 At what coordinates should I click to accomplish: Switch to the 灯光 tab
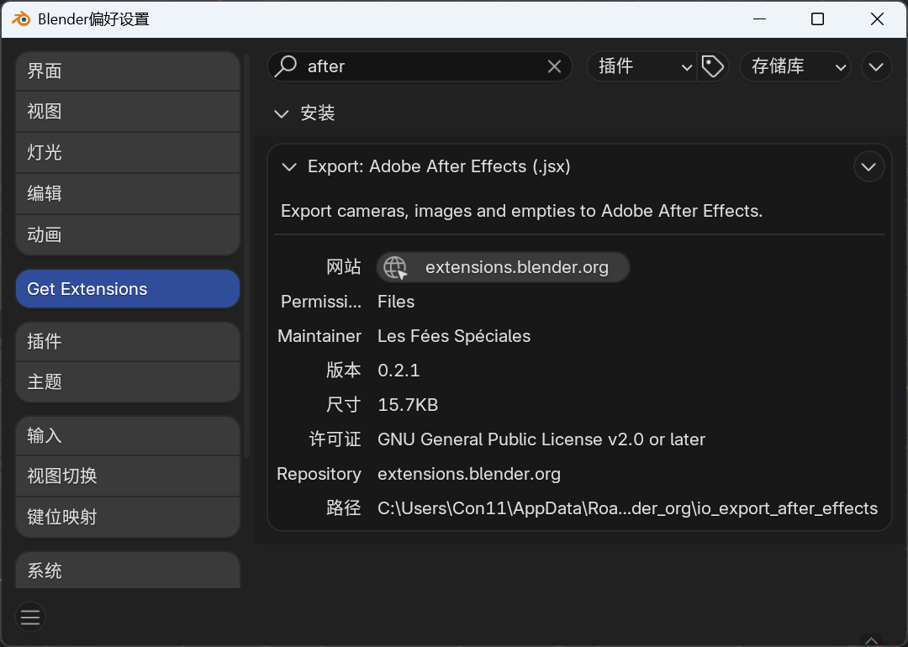(128, 153)
